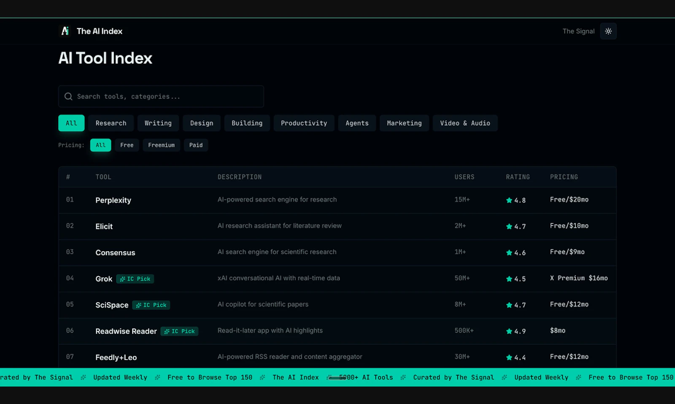
Task: Click Readwise Reader's $8mo price
Action: pos(558,330)
